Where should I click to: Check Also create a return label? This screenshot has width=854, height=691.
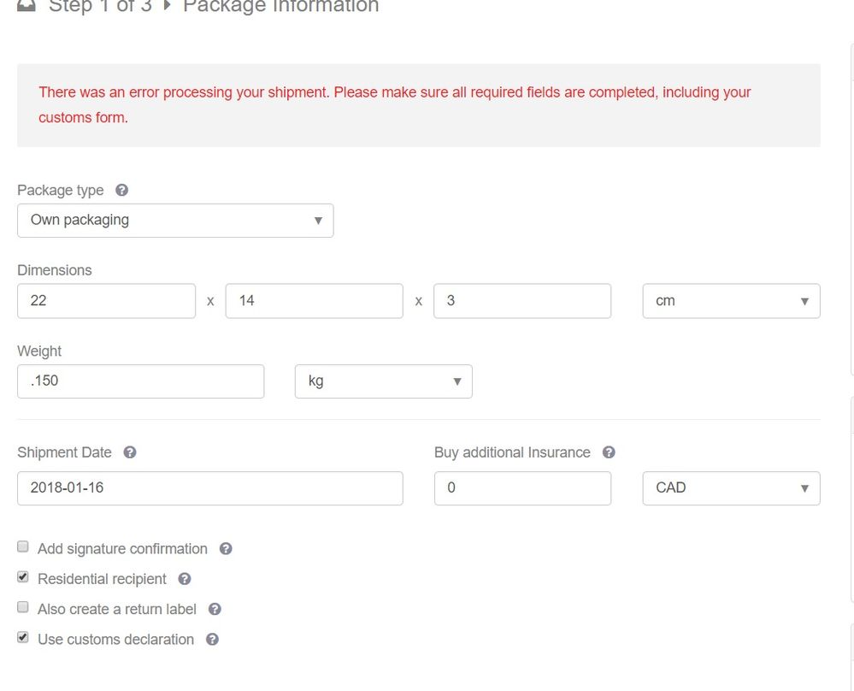pos(23,608)
